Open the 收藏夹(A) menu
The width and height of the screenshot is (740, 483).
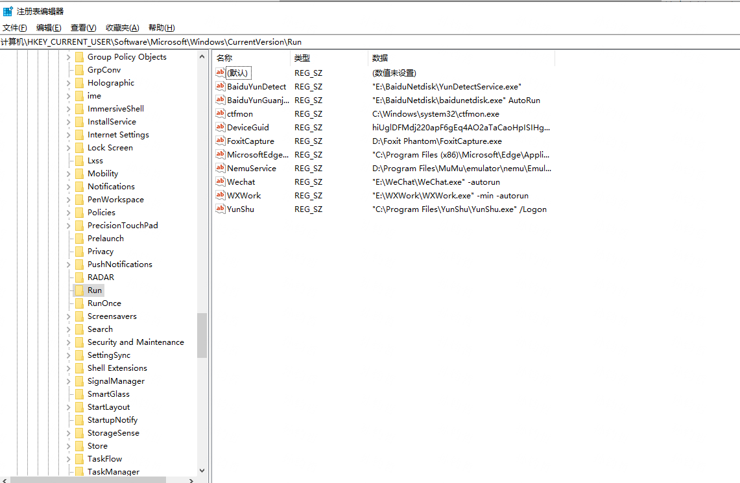[122, 28]
